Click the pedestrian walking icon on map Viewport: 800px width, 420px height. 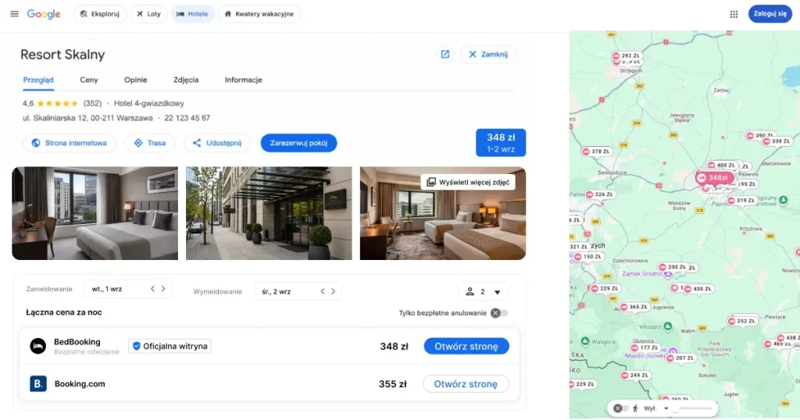635,408
